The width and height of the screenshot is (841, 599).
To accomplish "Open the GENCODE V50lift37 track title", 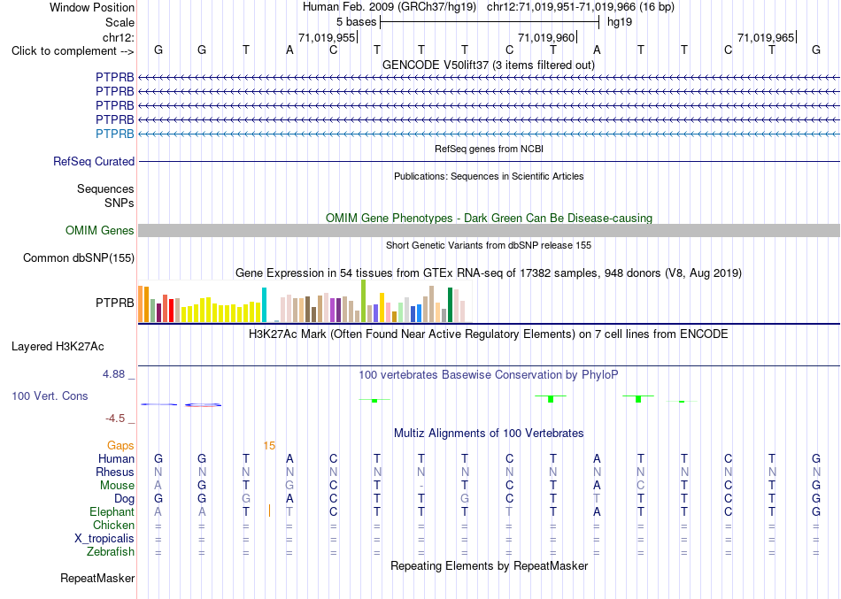I will pyautogui.click(x=488, y=65).
